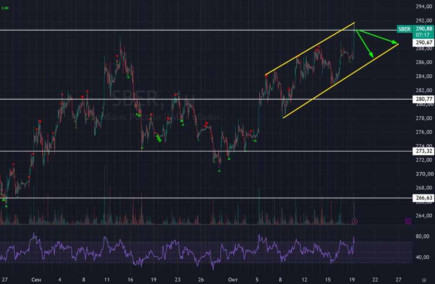Click the 284,00 price scale value
Viewport: 435px width, 284px height.
click(424, 76)
